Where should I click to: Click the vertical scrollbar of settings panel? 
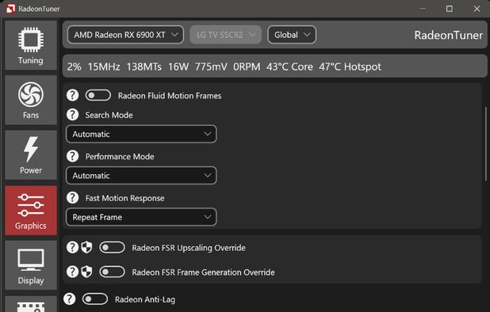click(x=486, y=143)
